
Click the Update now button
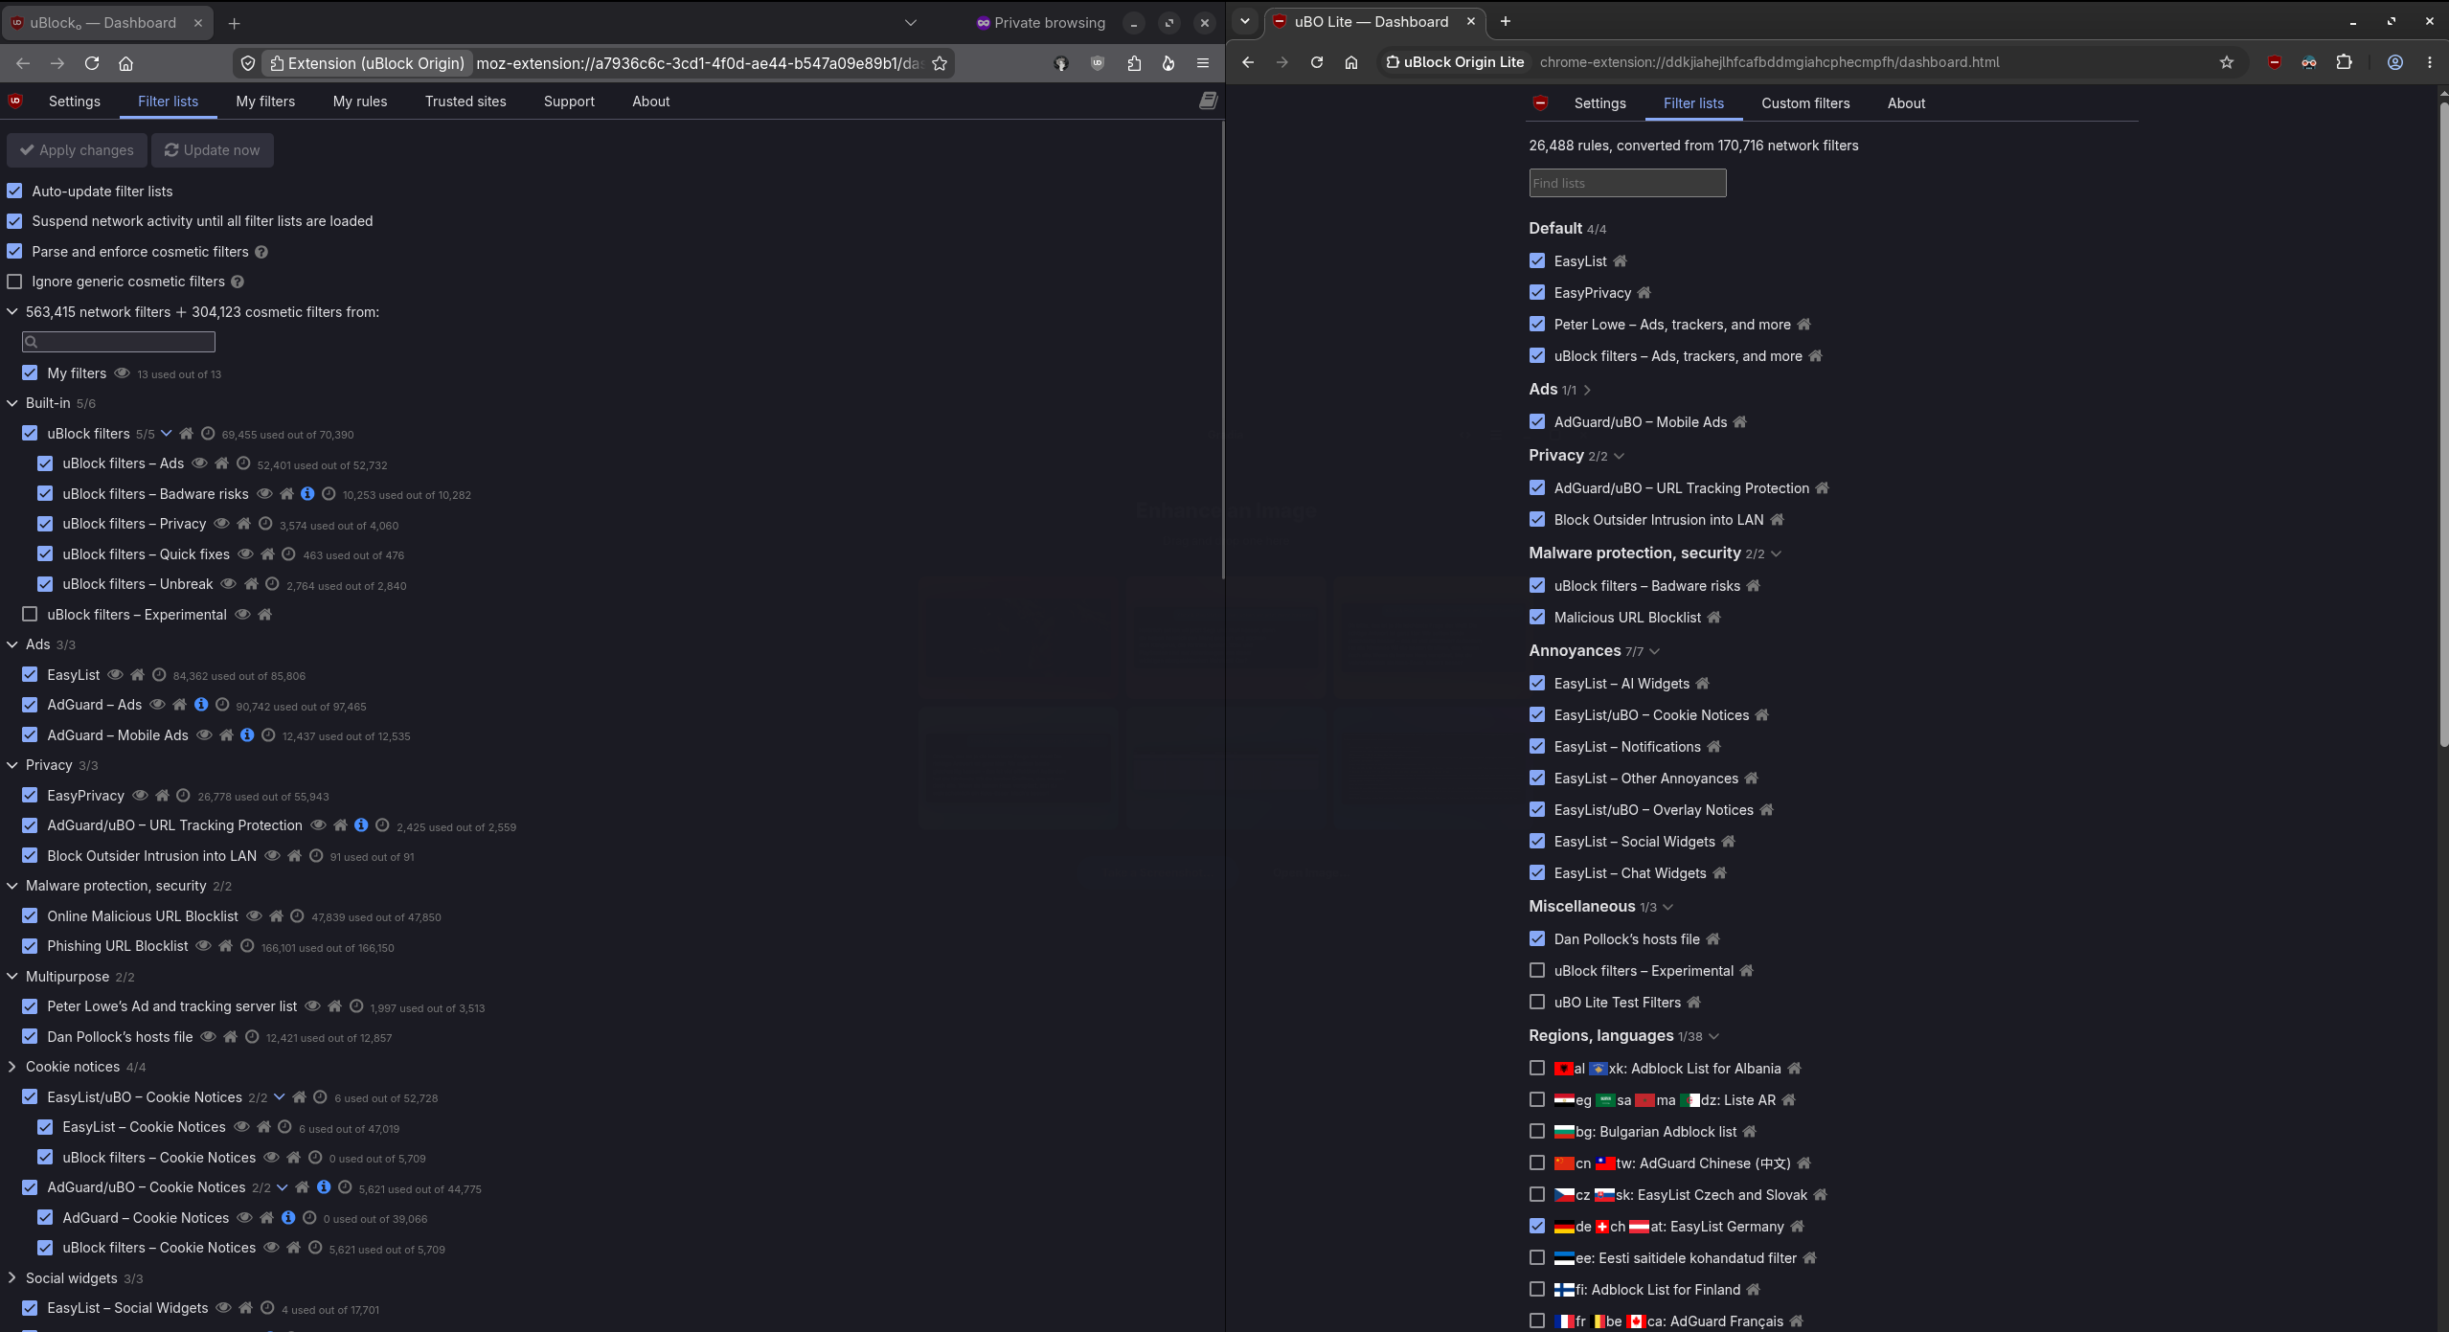(x=213, y=150)
